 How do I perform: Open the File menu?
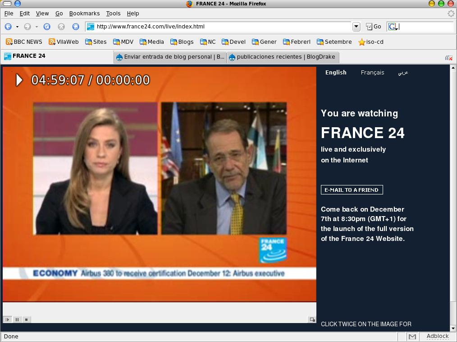pyautogui.click(x=9, y=14)
